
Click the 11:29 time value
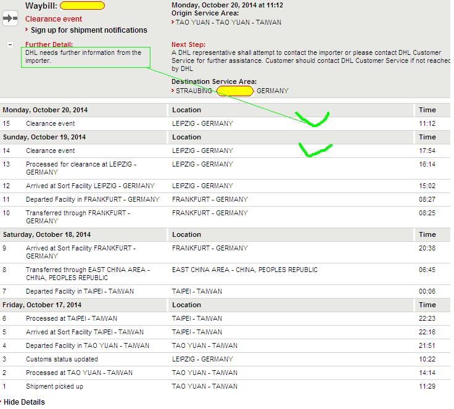(x=427, y=387)
